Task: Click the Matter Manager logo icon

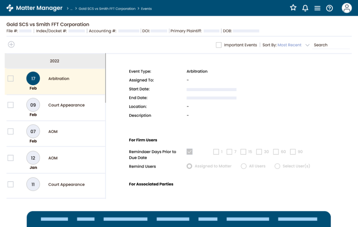Action: [10, 8]
